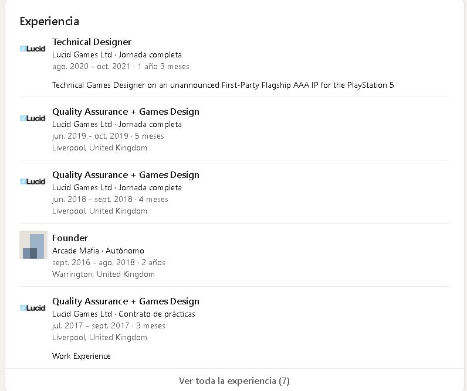Click the Work Experience description text
Image resolution: width=467 pixels, height=391 pixels.
click(x=81, y=356)
